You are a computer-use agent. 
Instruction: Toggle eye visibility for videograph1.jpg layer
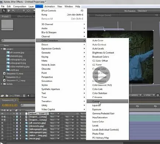point(2,129)
